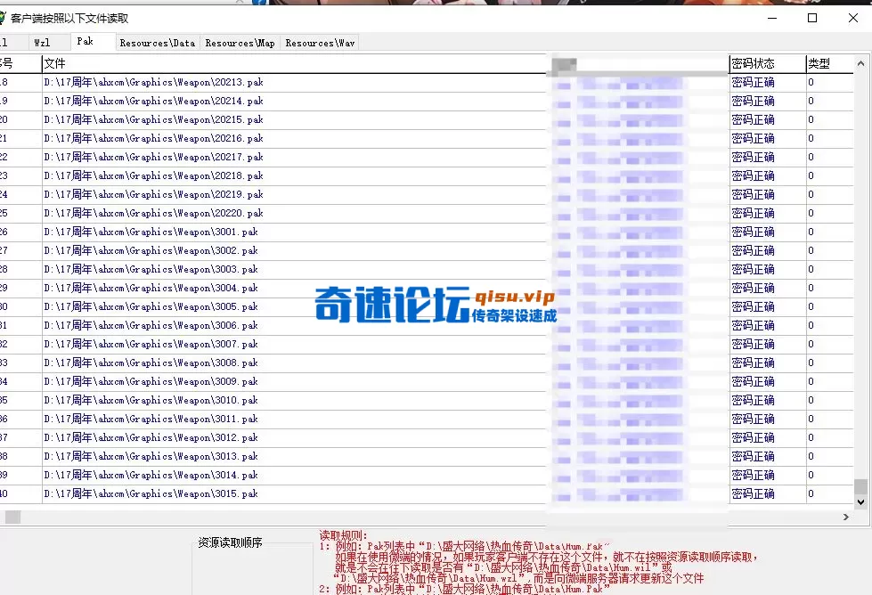872x595 pixels.
Task: Maximize the 客户端按照以下文件读取 window
Action: click(811, 17)
